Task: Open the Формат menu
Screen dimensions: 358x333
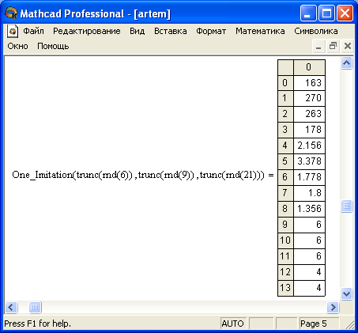Action: click(211, 31)
